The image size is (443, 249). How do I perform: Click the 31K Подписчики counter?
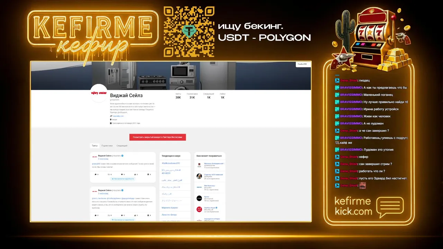click(x=192, y=96)
